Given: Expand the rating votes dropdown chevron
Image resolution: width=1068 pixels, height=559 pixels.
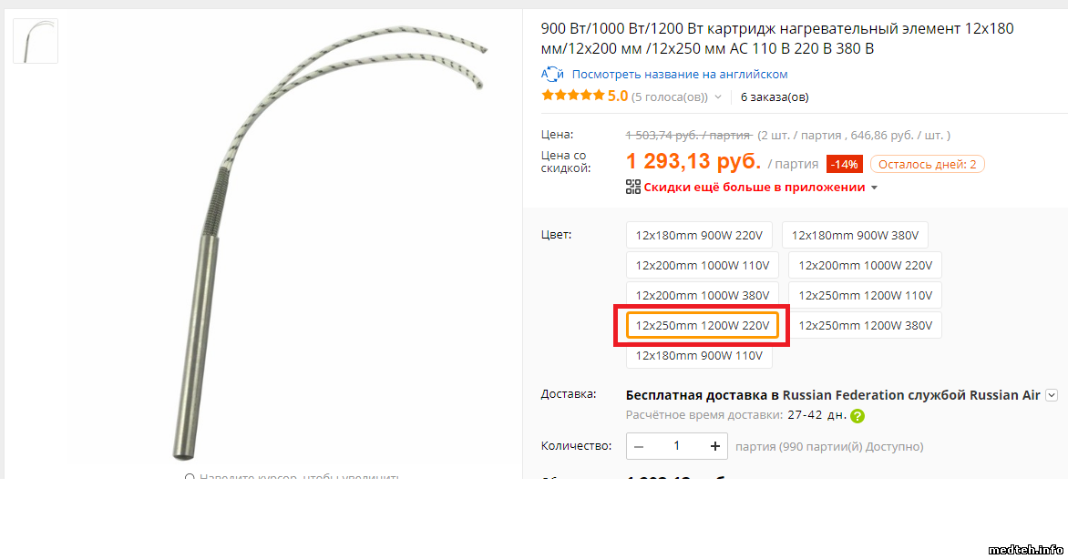Looking at the screenshot, I should coord(718,97).
